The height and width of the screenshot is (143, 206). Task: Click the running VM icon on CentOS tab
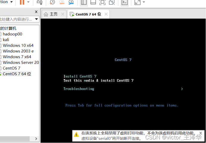point(72,14)
